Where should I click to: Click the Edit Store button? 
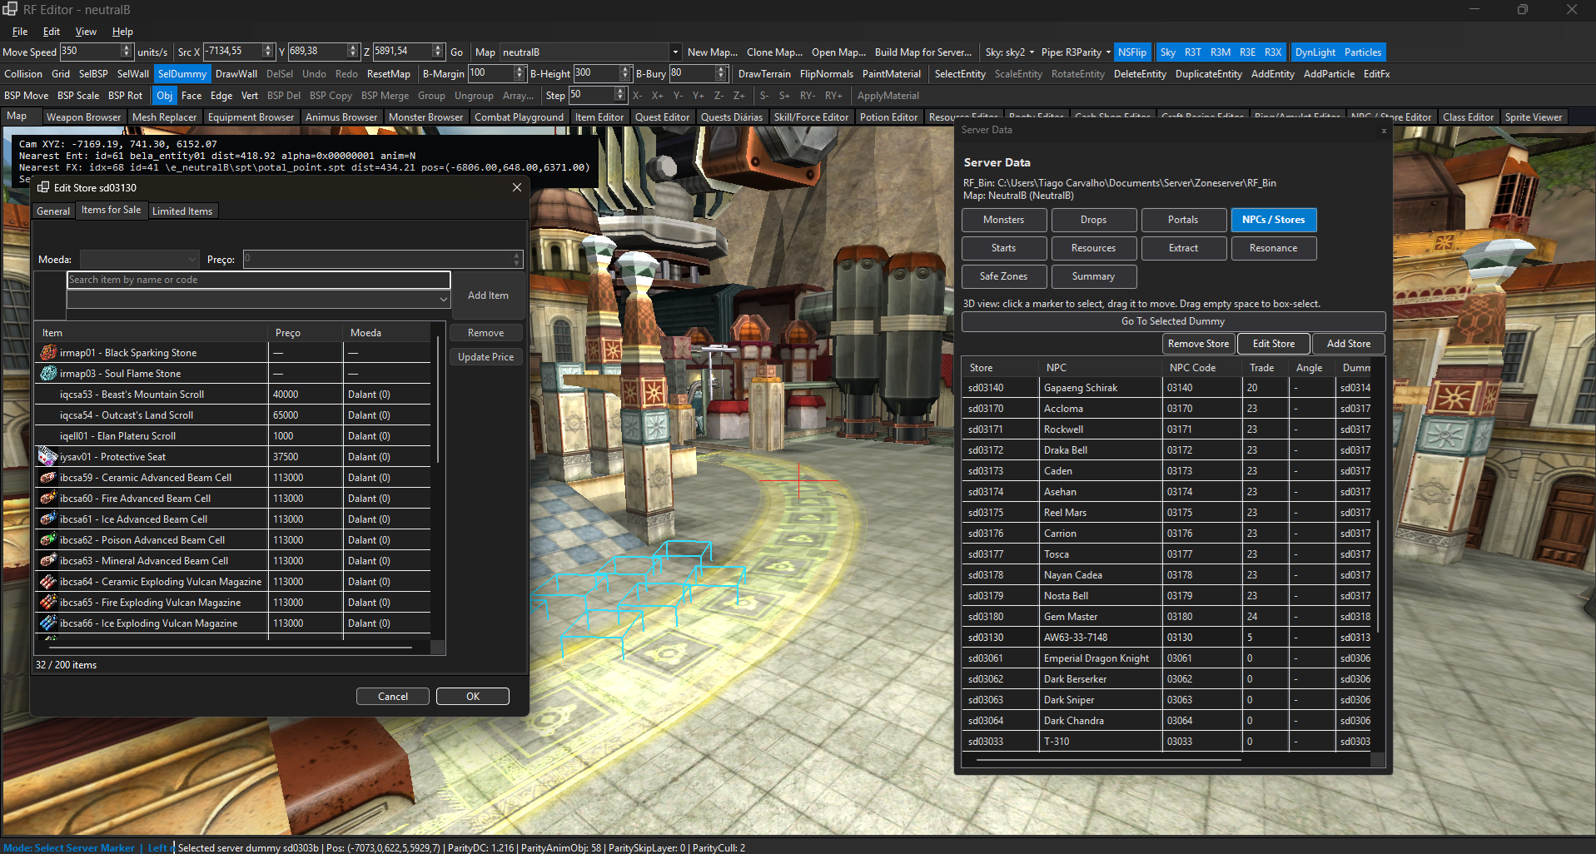pos(1274,344)
